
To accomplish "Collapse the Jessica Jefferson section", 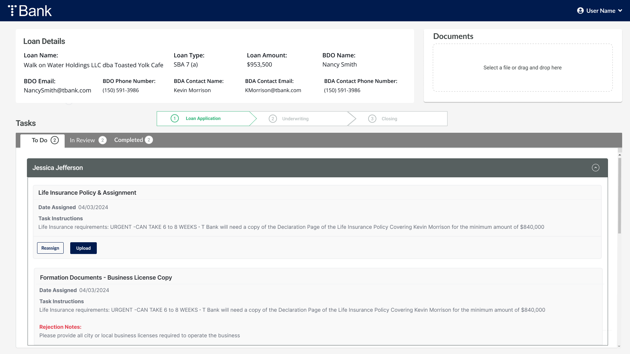I will click(595, 168).
